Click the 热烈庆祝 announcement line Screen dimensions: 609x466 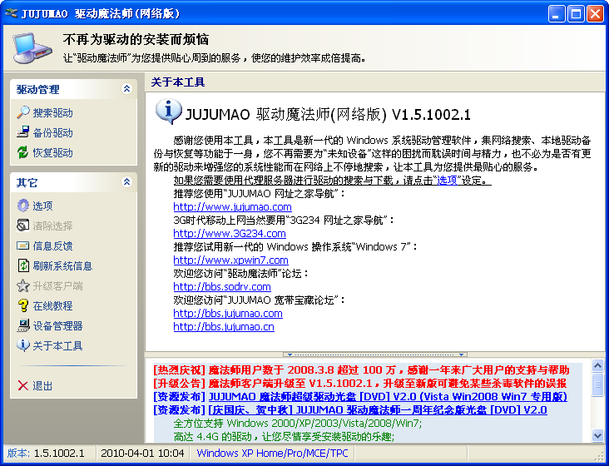point(361,369)
